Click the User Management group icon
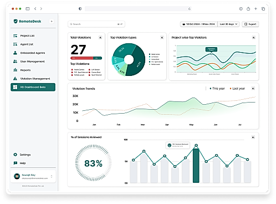The image size is (276, 204). [15, 62]
